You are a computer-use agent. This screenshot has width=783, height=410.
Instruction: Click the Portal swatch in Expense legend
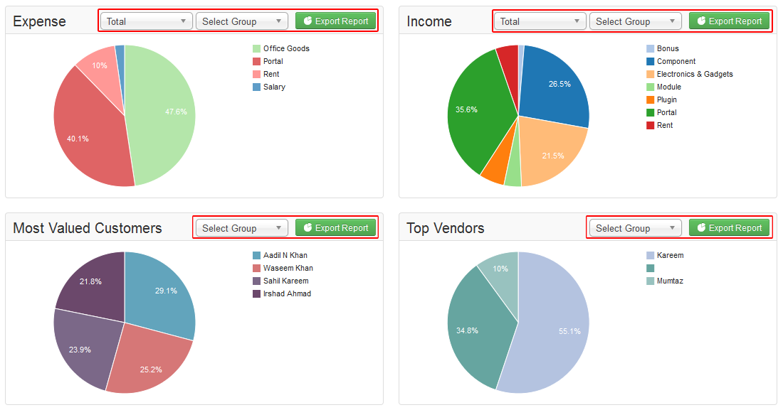tap(257, 61)
